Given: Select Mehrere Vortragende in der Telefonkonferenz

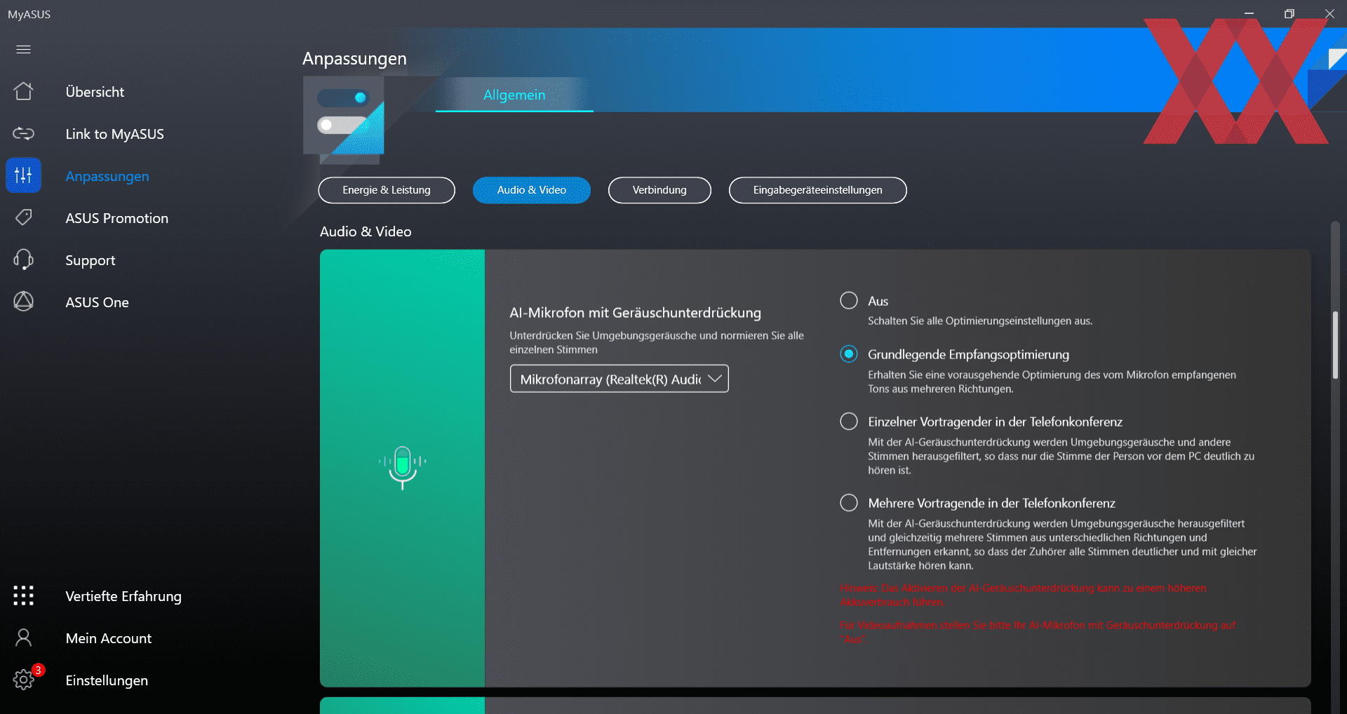Looking at the screenshot, I should (x=849, y=502).
